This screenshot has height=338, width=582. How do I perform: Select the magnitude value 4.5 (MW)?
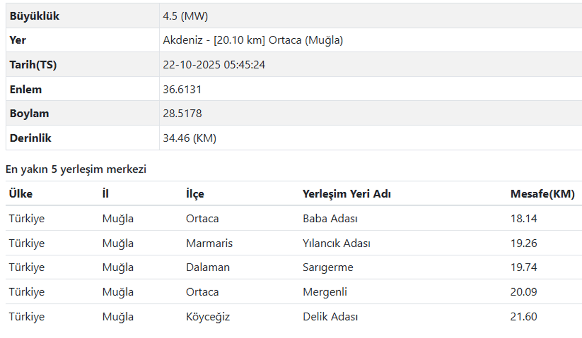click(x=185, y=16)
